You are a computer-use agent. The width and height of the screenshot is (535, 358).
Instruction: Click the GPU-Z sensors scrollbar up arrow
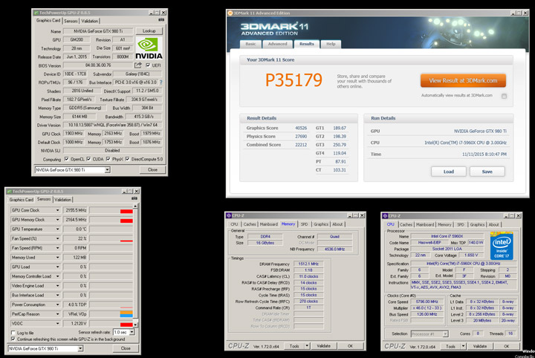135,206
